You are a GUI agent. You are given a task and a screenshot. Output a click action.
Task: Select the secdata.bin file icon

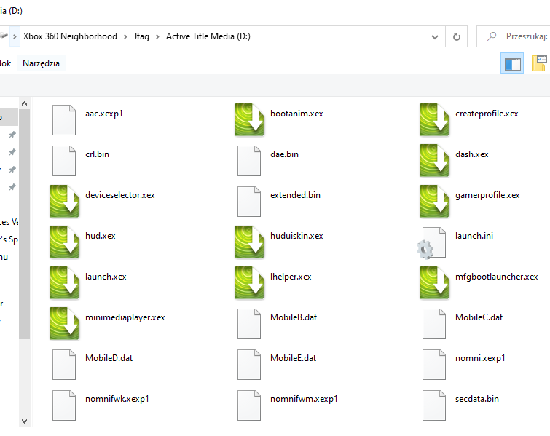(434, 405)
